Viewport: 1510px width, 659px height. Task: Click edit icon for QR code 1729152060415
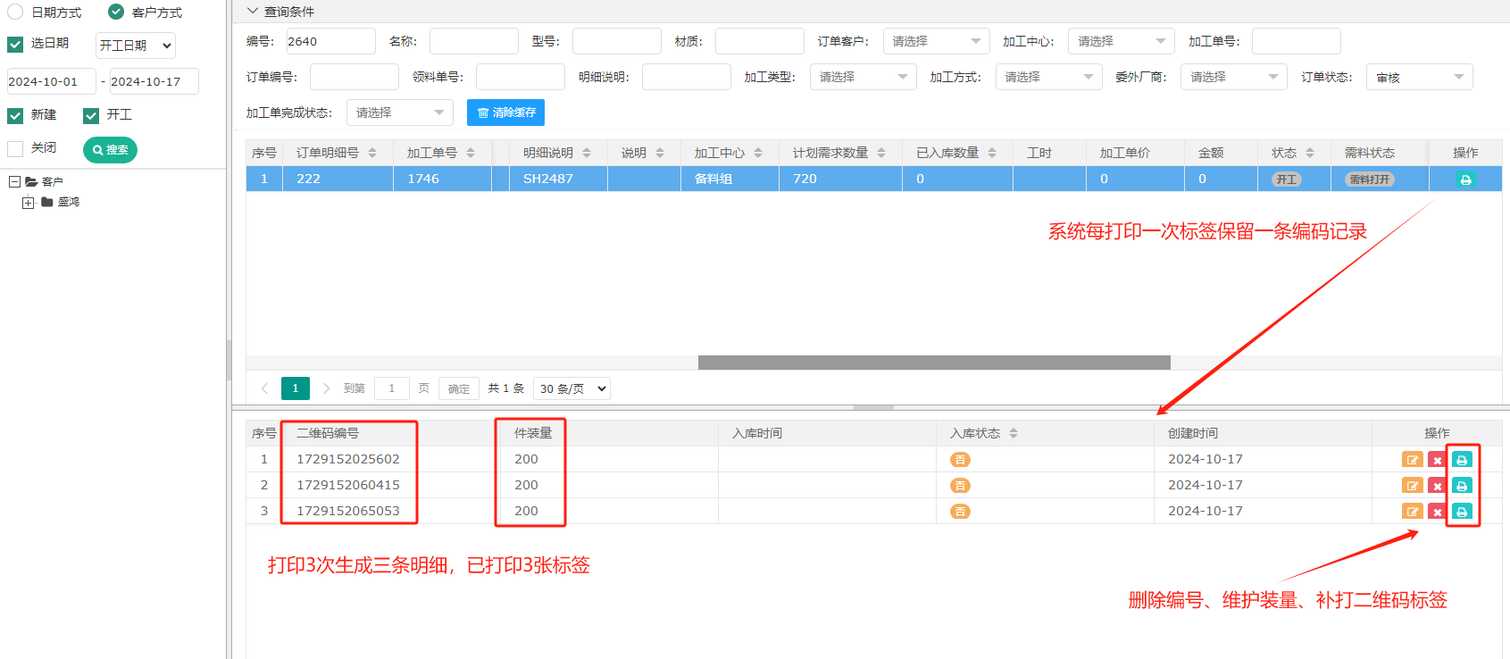[x=1412, y=486]
